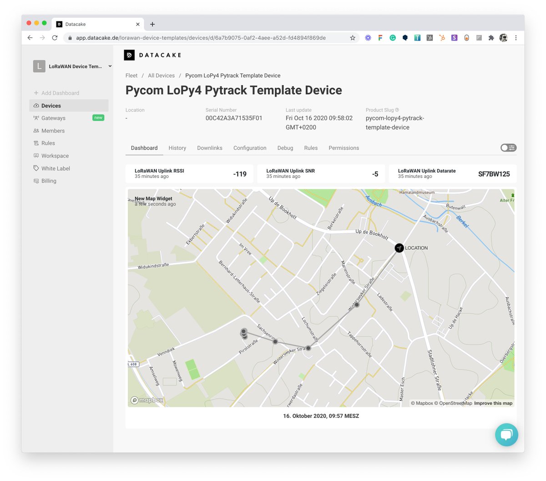Open the Rules section
This screenshot has width=546, height=481.
(49, 143)
